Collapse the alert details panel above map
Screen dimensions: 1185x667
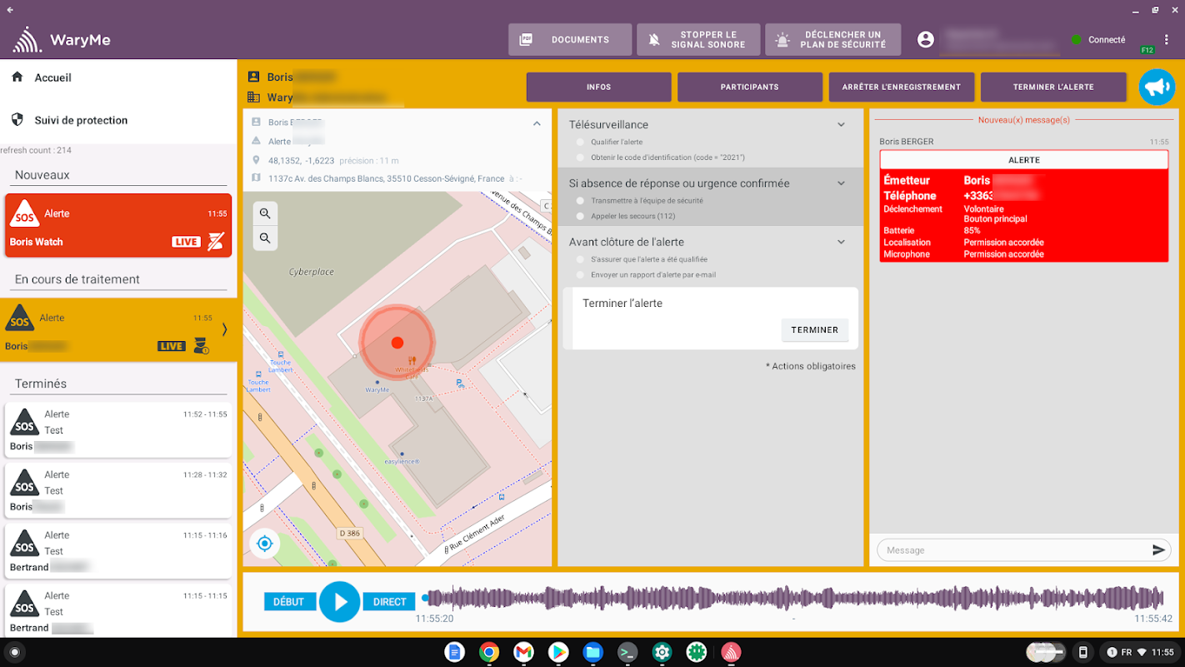tap(537, 123)
